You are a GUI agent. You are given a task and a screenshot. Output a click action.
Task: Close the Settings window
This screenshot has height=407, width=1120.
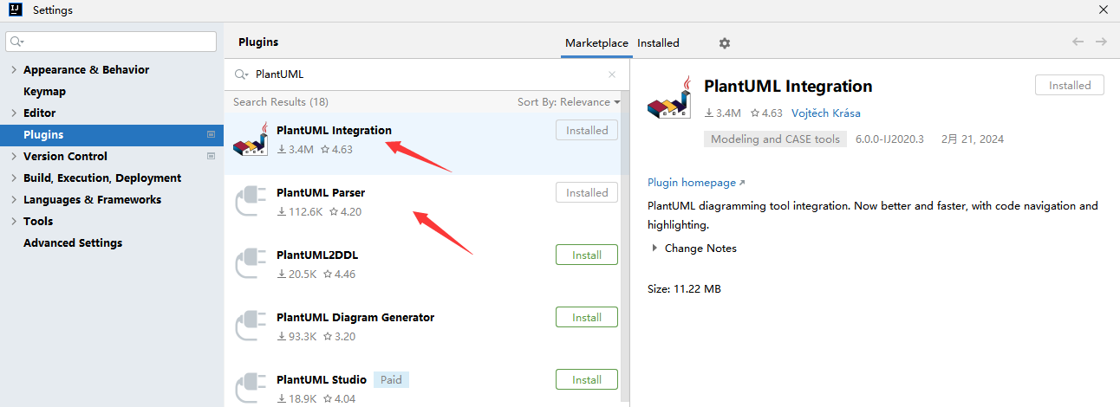[x=1103, y=10]
